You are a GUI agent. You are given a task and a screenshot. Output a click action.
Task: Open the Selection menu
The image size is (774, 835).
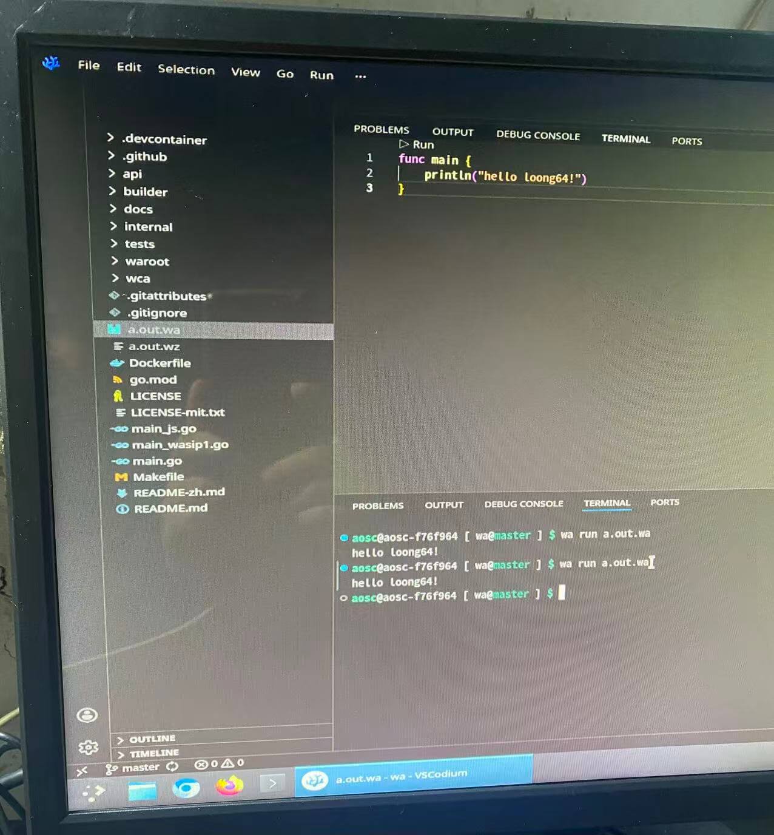(186, 69)
